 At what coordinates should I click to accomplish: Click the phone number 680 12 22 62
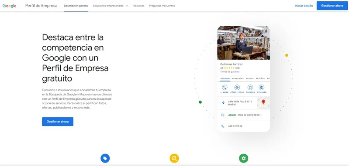235,126
